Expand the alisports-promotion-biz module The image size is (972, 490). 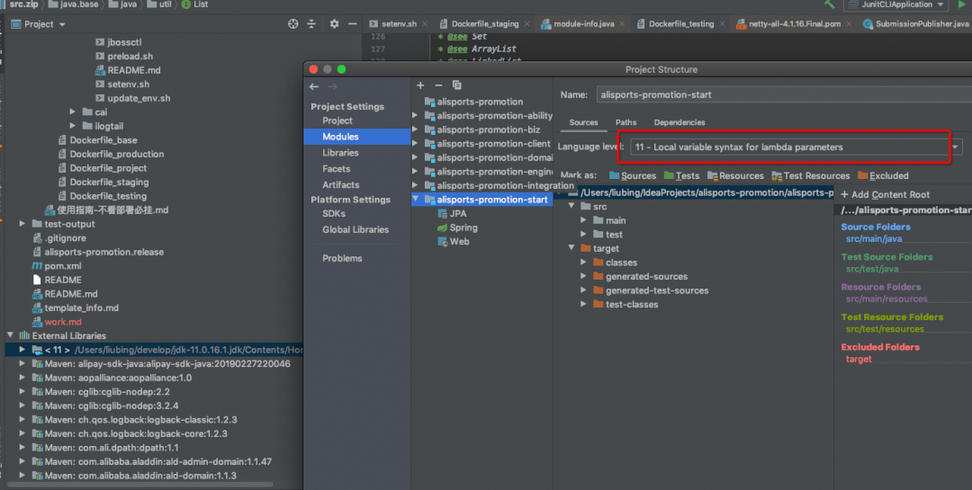click(x=415, y=129)
